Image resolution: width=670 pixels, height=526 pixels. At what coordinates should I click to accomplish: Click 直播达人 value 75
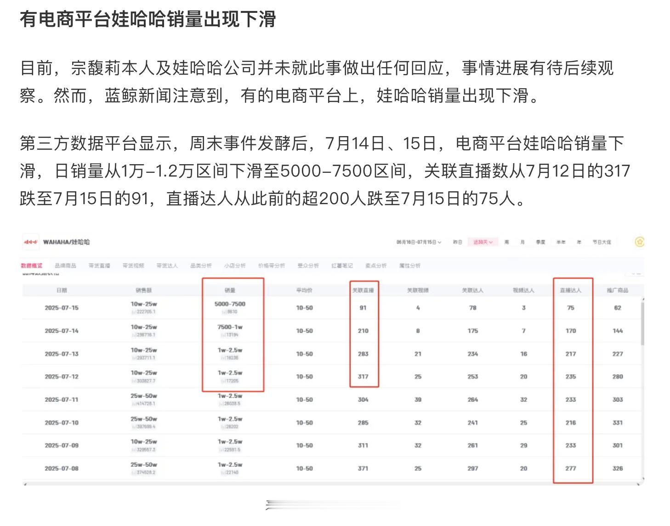point(571,308)
